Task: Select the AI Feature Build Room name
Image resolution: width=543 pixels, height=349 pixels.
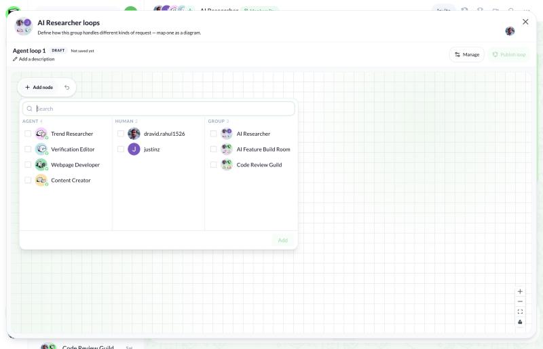Action: (x=263, y=149)
